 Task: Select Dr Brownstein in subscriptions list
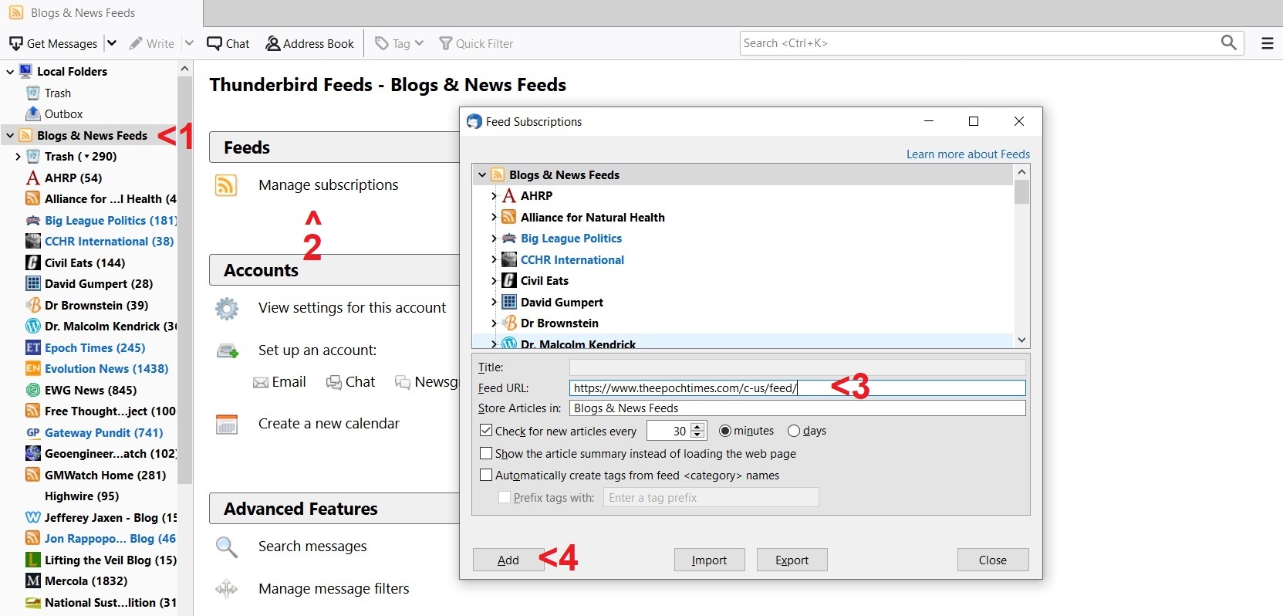(559, 323)
